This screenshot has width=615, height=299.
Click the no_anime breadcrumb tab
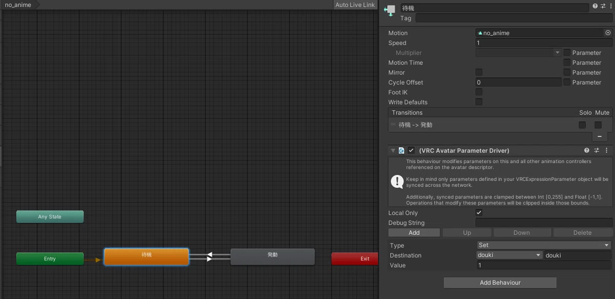(19, 5)
